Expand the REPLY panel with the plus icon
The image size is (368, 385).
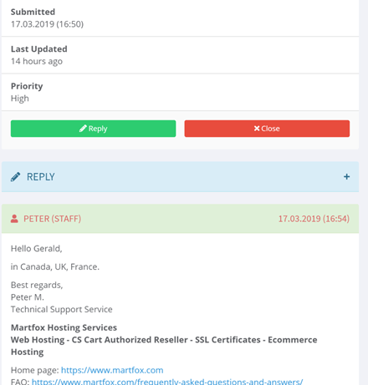(x=346, y=177)
